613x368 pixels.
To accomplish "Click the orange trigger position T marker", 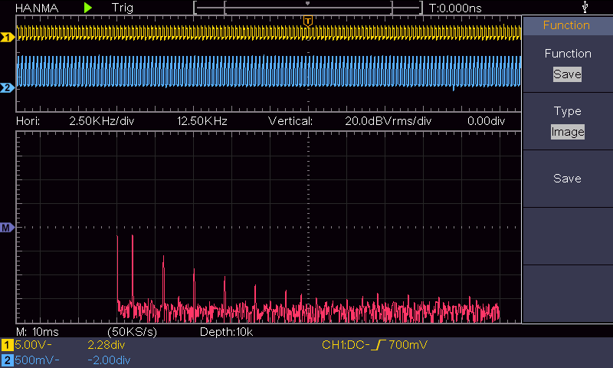I will click(x=307, y=21).
